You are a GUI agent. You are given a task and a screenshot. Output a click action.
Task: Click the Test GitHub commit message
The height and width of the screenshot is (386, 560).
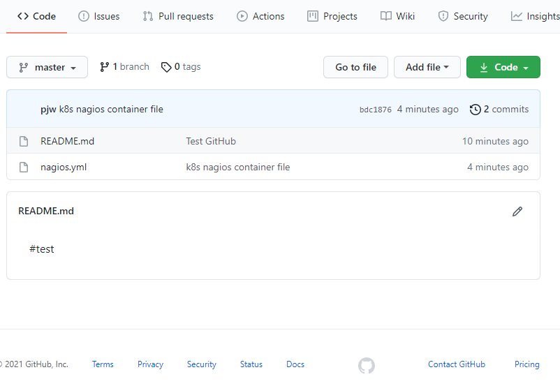[x=211, y=141]
